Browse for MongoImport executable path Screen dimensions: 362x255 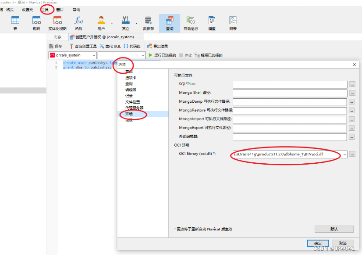click(351, 119)
